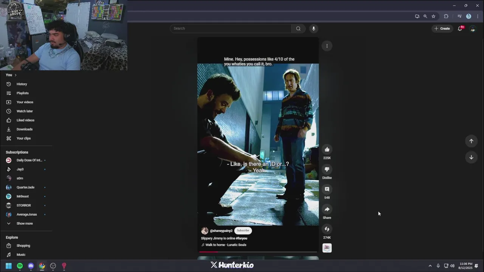The height and width of the screenshot is (272, 484).
Task: Open the notifications bell with 9+ badge
Action: [x=460, y=28]
